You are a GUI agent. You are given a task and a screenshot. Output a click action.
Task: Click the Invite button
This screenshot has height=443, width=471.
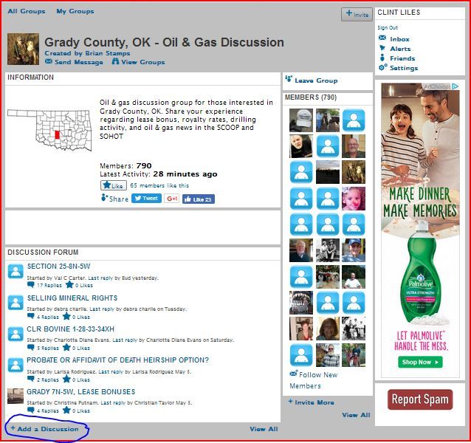[357, 14]
